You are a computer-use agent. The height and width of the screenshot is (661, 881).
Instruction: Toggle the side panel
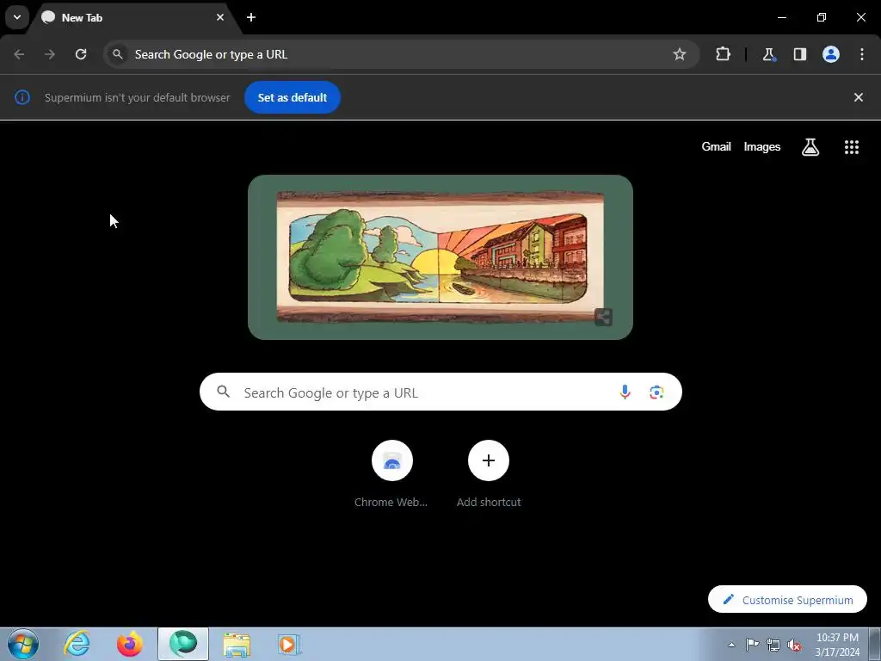(x=799, y=54)
